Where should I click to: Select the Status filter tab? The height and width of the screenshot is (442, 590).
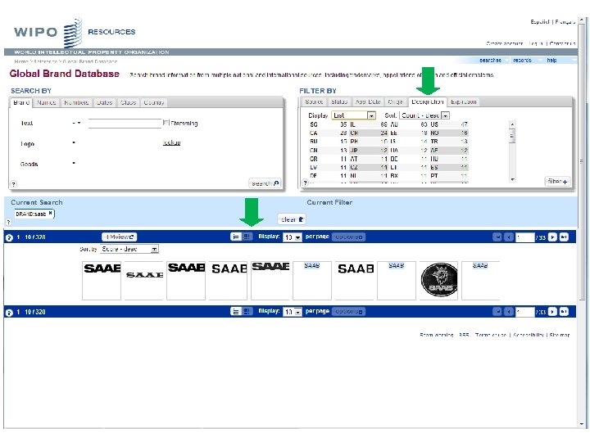(339, 101)
